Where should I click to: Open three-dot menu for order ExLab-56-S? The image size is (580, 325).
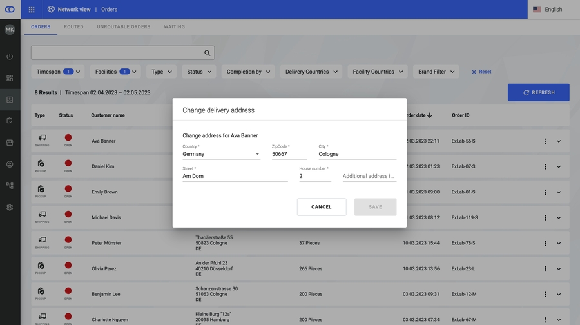pos(545,141)
